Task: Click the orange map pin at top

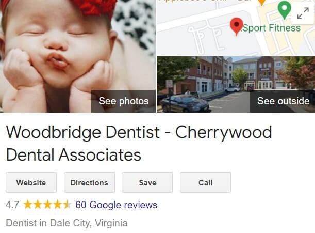Action: click(262, 2)
